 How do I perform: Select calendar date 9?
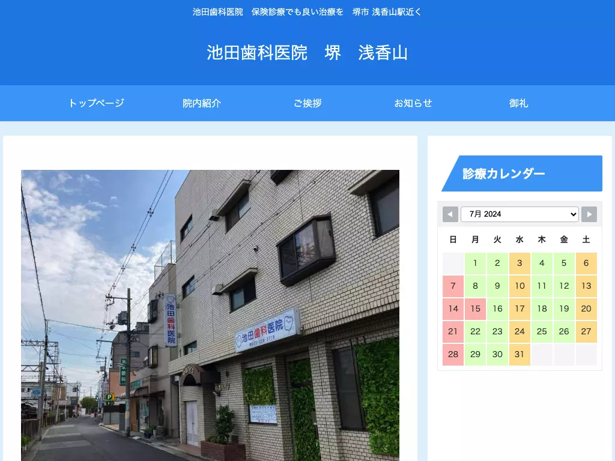click(497, 286)
